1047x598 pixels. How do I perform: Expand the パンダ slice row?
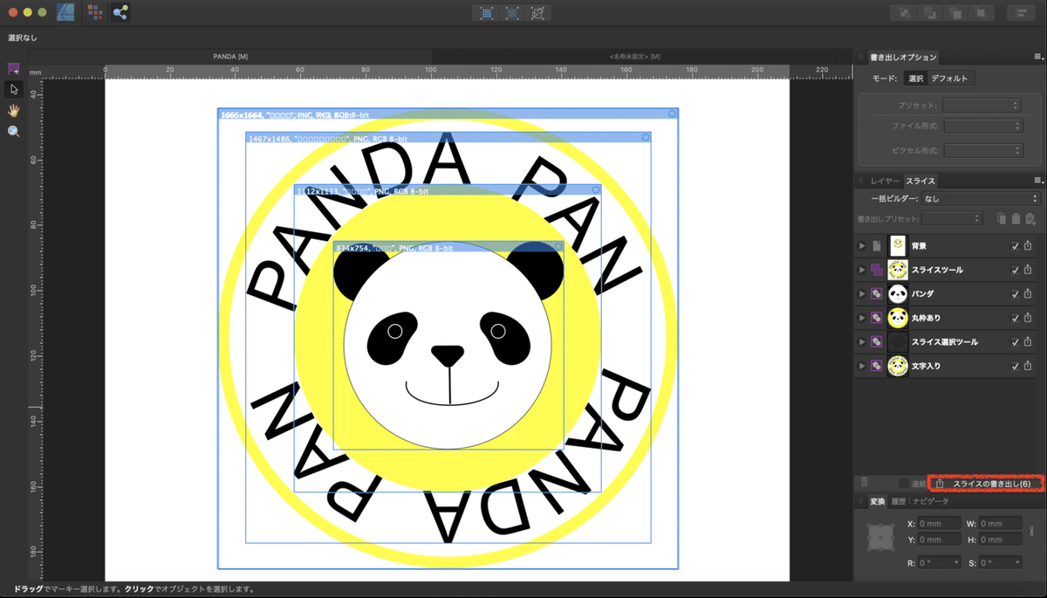click(863, 294)
